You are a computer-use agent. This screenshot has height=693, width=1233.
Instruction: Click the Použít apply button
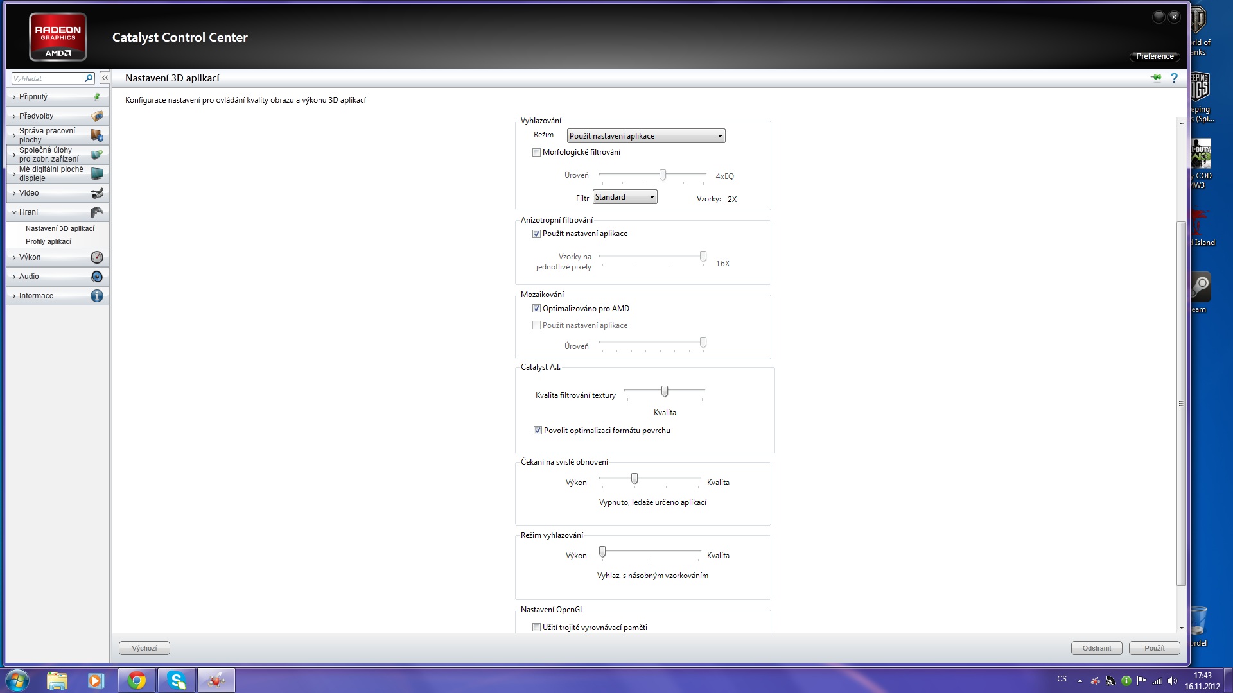pos(1154,648)
